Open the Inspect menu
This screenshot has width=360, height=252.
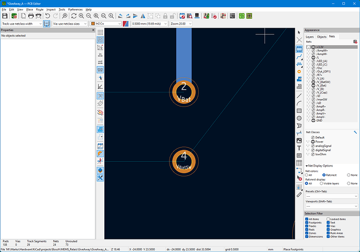pyautogui.click(x=51, y=9)
